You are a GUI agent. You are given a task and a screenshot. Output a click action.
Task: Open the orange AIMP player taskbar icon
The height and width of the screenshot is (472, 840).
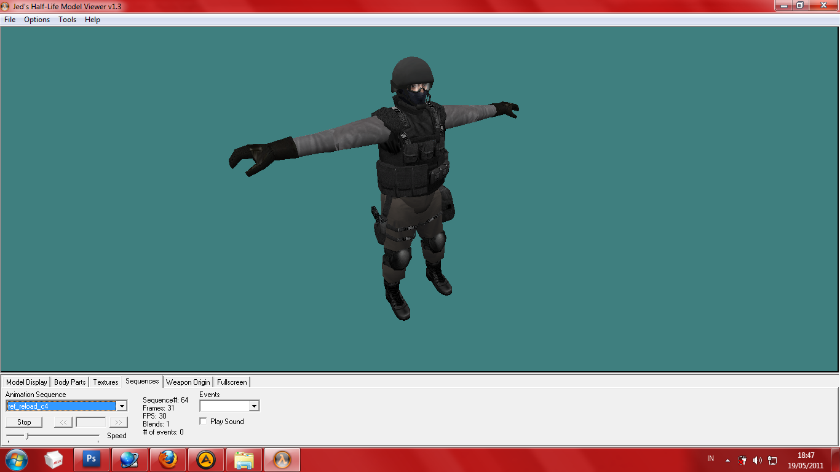206,459
